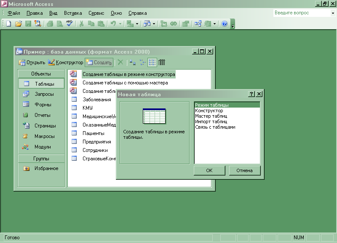Click the Открыть button in the database window
The image size is (337, 243).
[32, 62]
